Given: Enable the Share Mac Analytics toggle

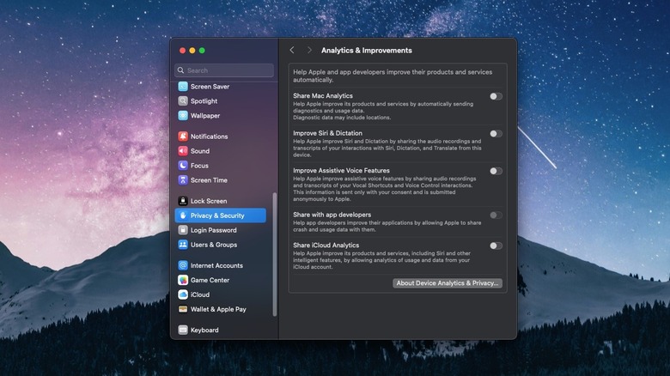Looking at the screenshot, I should tap(496, 96).
